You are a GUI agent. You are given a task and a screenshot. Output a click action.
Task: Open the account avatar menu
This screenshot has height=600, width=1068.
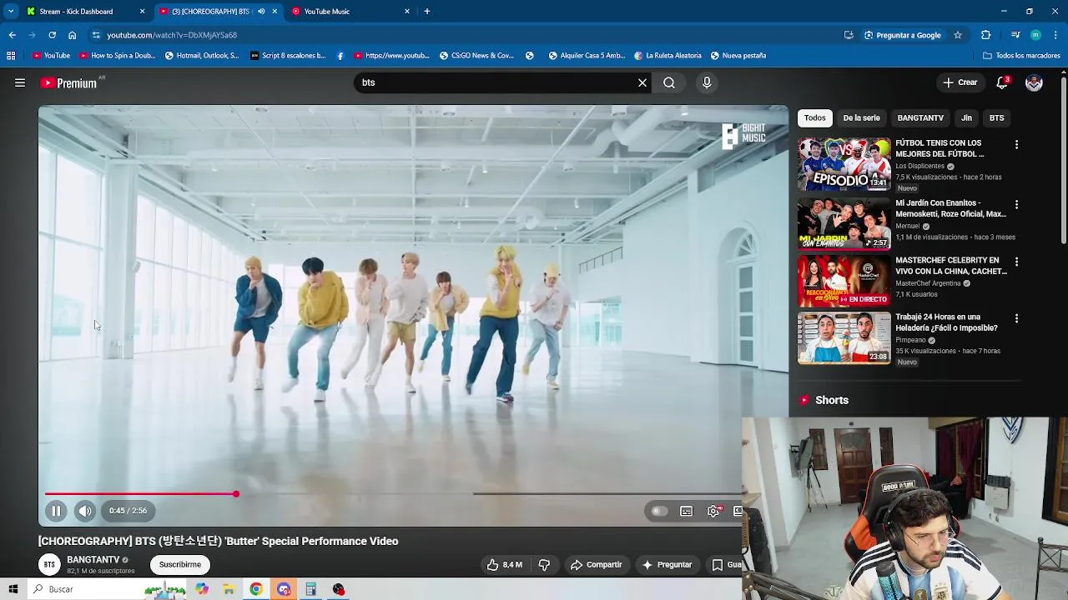pyautogui.click(x=1034, y=82)
